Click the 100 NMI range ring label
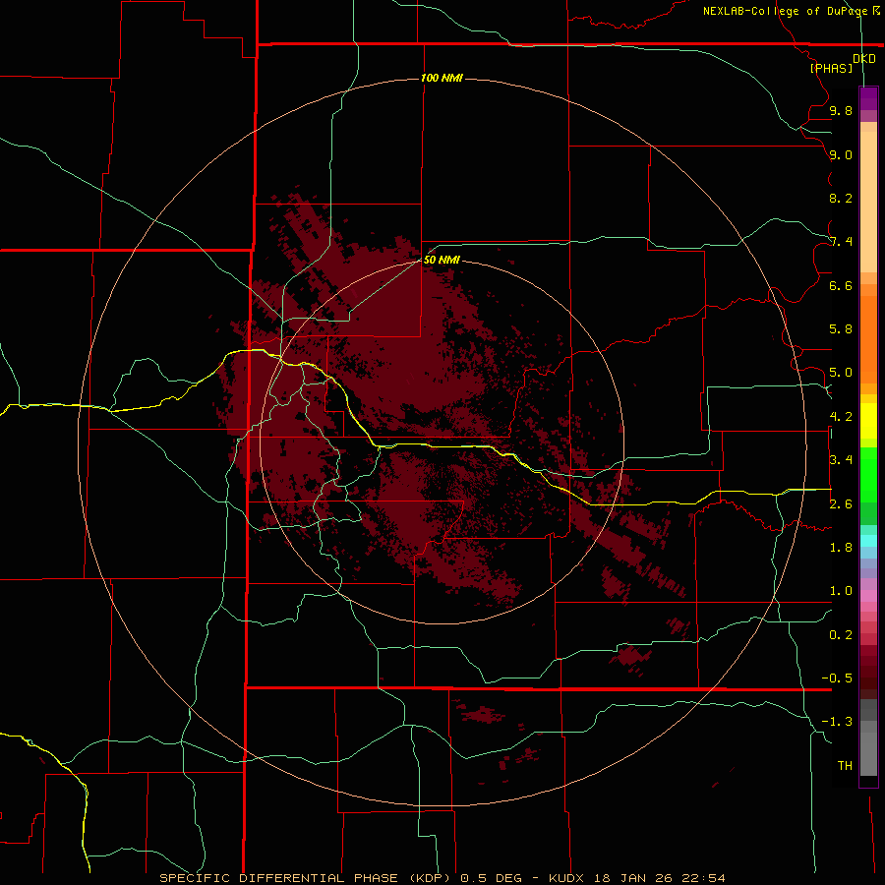This screenshot has width=885, height=885. click(442, 78)
